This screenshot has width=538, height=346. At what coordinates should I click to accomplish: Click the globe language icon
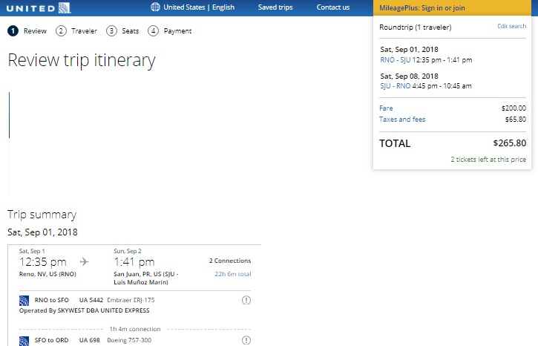155,7
